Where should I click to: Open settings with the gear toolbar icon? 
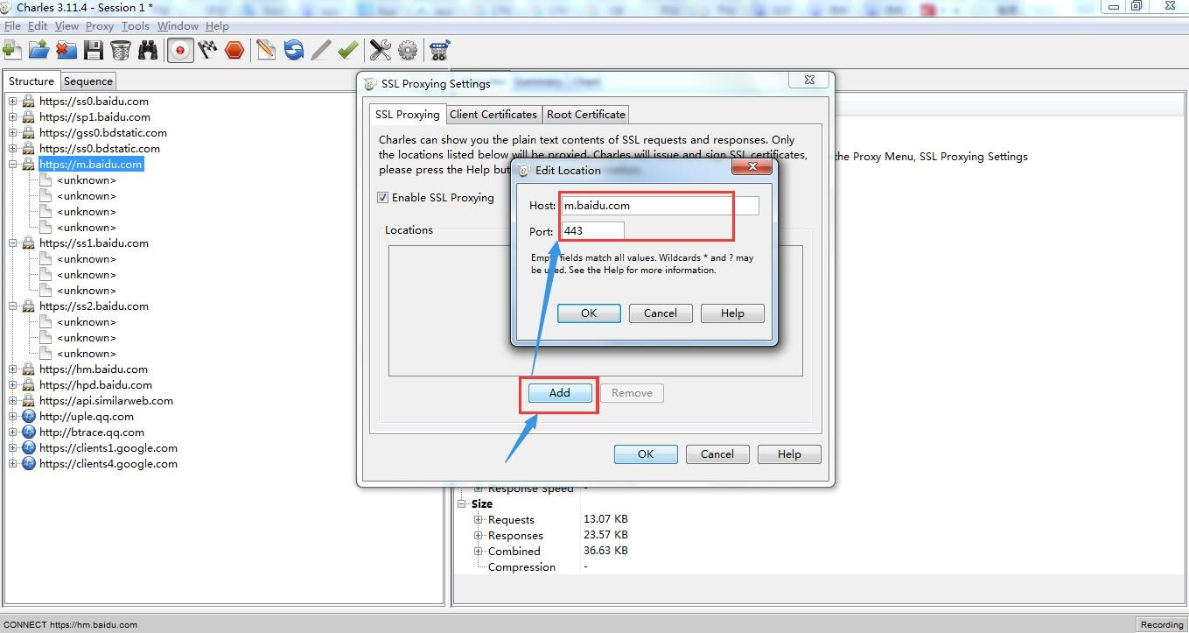coord(407,50)
